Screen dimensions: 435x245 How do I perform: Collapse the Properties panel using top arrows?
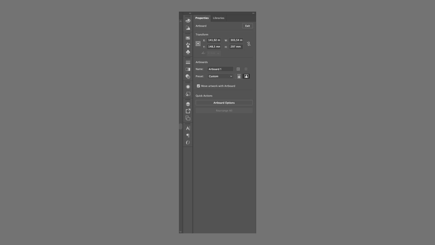253,13
